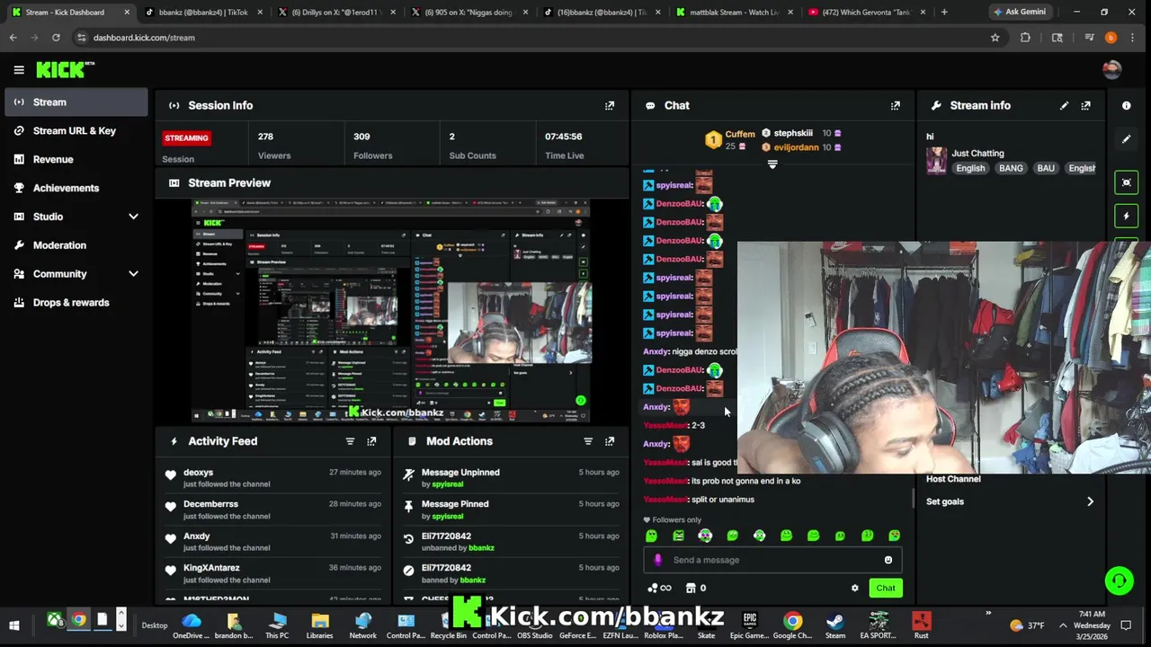Click the BANG tag chip
The width and height of the screenshot is (1151, 647).
pyautogui.click(x=1011, y=168)
